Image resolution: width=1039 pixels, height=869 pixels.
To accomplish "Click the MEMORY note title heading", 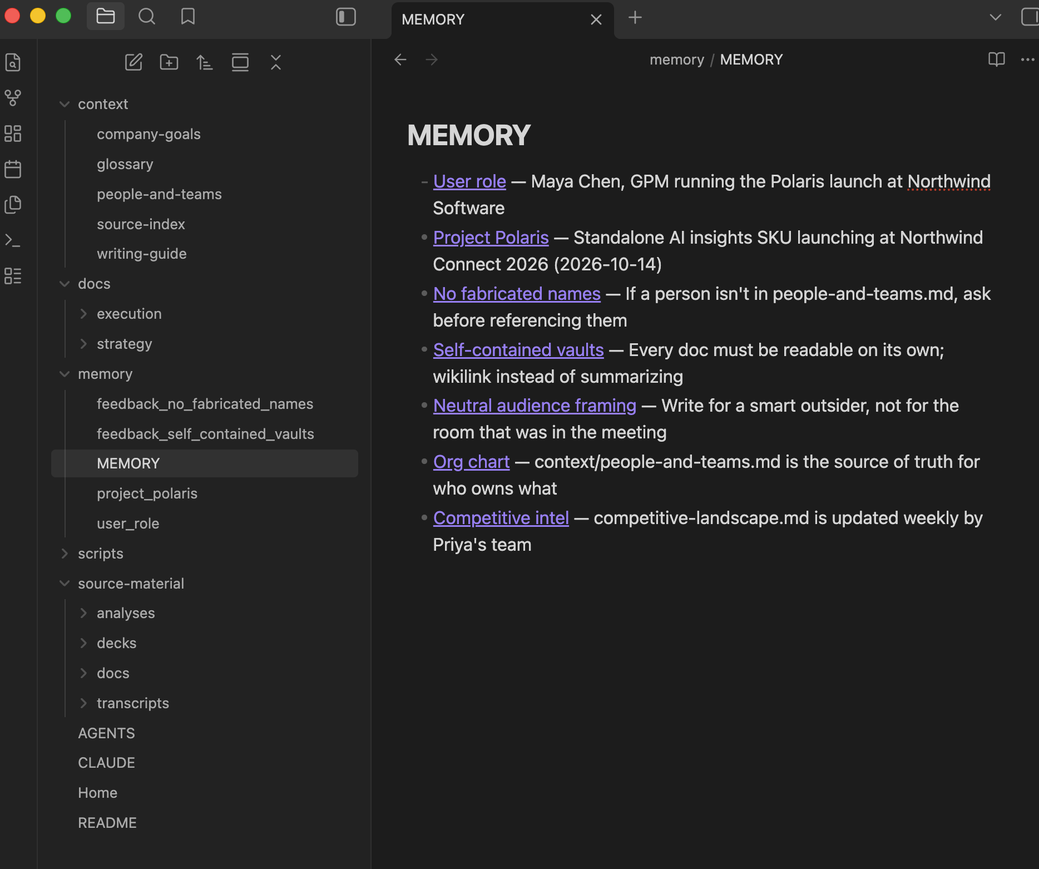I will pos(469,135).
